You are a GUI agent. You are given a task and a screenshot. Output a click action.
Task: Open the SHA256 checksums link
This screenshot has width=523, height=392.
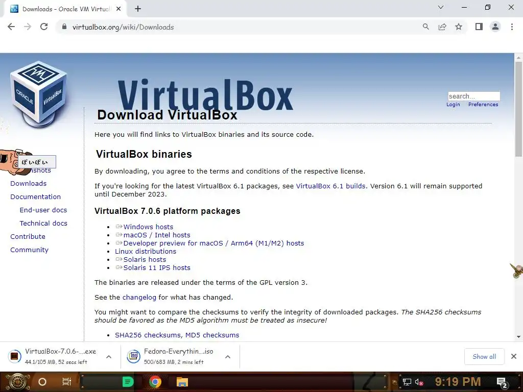[x=148, y=335]
